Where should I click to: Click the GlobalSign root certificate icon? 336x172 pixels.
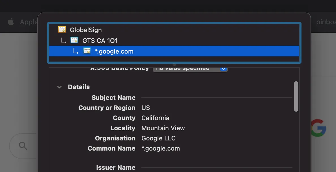[x=62, y=30]
